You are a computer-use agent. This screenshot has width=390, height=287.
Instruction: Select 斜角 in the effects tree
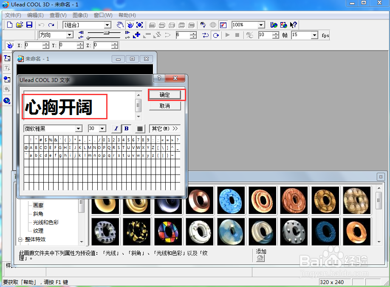click(x=38, y=214)
